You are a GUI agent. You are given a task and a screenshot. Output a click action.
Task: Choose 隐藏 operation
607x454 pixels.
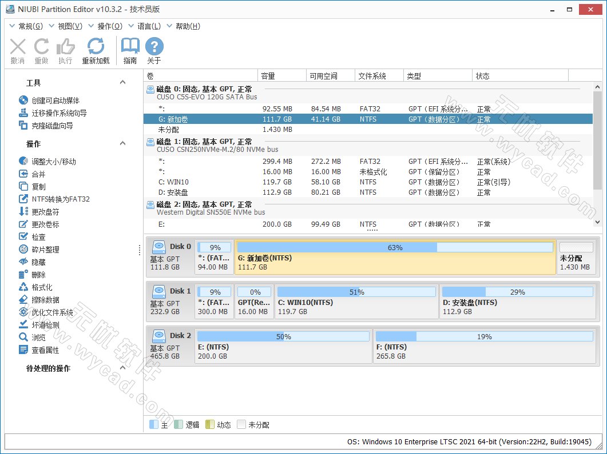click(x=32, y=262)
